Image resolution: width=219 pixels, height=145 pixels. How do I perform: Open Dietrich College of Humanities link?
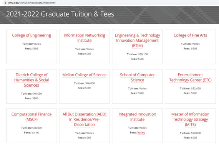tap(32, 80)
